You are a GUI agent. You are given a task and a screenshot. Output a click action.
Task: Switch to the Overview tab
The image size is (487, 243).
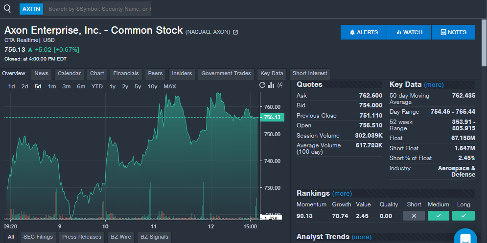pos(14,74)
